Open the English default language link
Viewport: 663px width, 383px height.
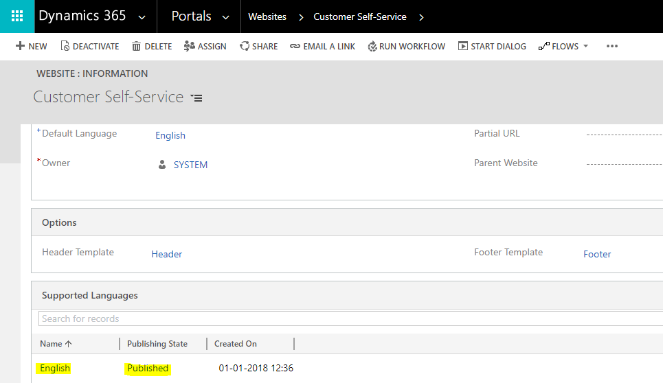pos(170,135)
